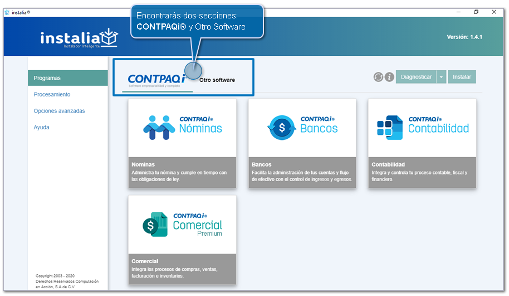Click the Copyright 2003 - 2020 text
509x296 pixels.
pos(55,276)
